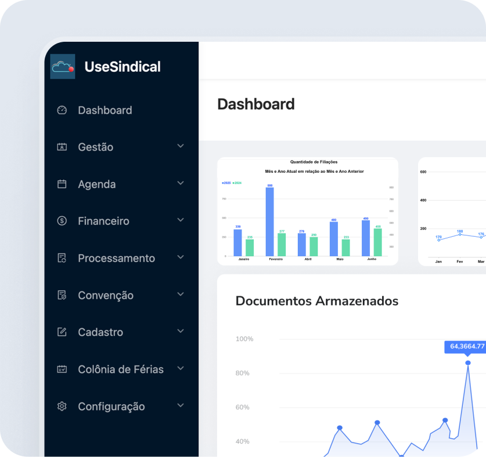Expand the Colônia de Férias chevron
The image size is (486, 457).
181,368
